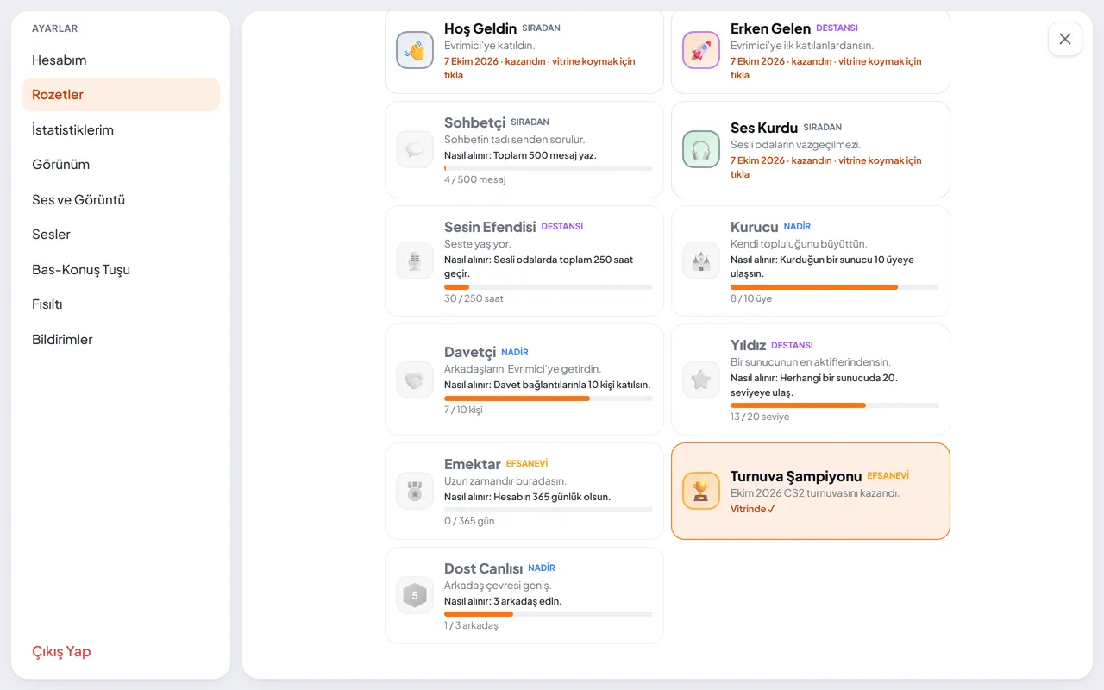Click the handshake Davetçi badge icon

(415, 379)
